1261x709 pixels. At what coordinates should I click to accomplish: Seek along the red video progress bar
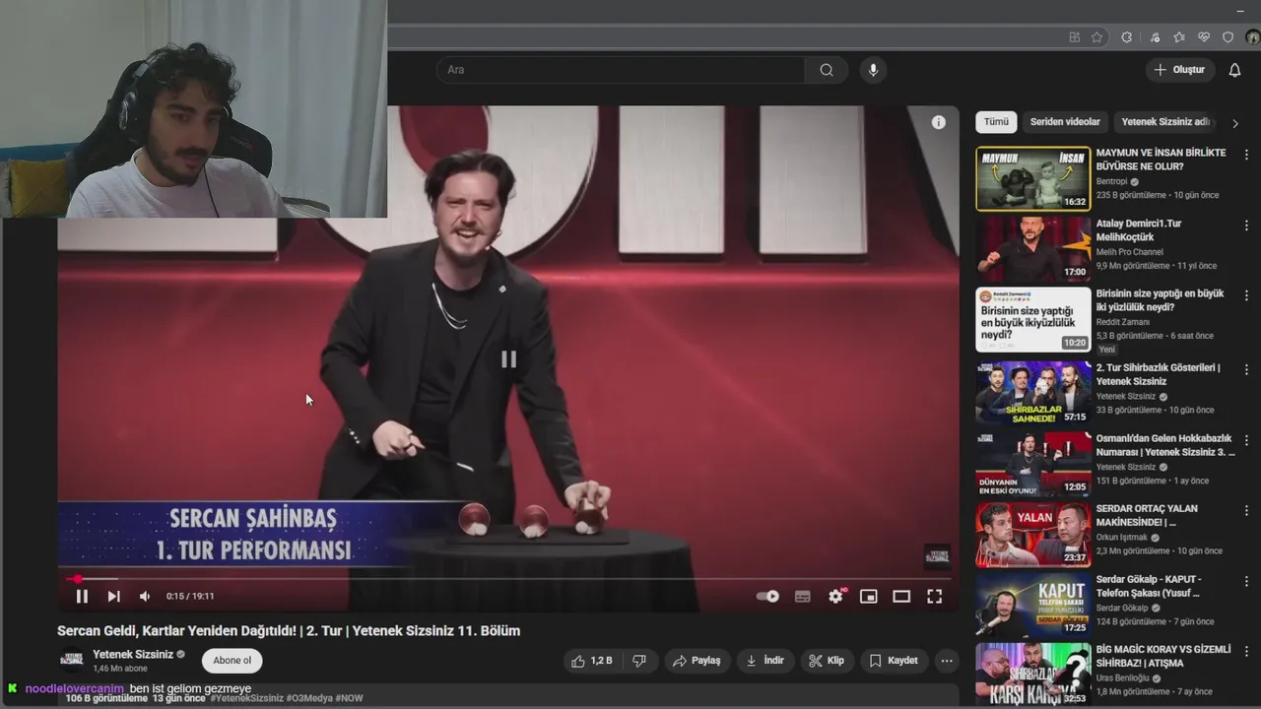507,579
